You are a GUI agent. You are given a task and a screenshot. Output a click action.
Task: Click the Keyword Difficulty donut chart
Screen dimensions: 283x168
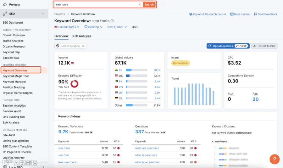(x=74, y=84)
